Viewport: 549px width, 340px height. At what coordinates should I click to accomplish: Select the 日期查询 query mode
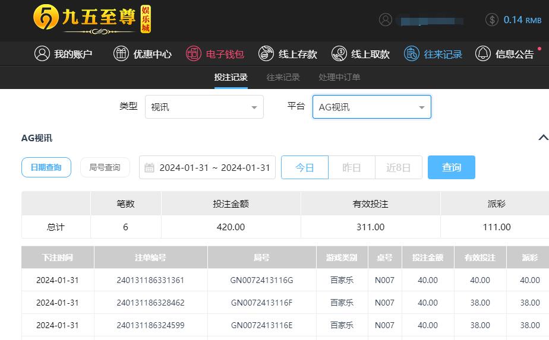pos(46,167)
